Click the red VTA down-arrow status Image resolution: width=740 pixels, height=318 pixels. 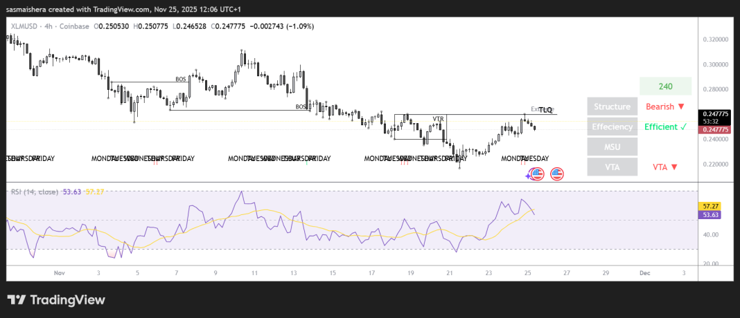pyautogui.click(x=665, y=167)
